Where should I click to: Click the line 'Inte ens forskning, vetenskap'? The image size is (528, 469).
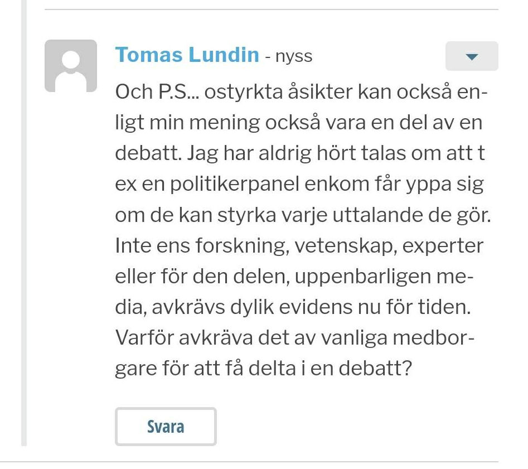[x=299, y=245]
